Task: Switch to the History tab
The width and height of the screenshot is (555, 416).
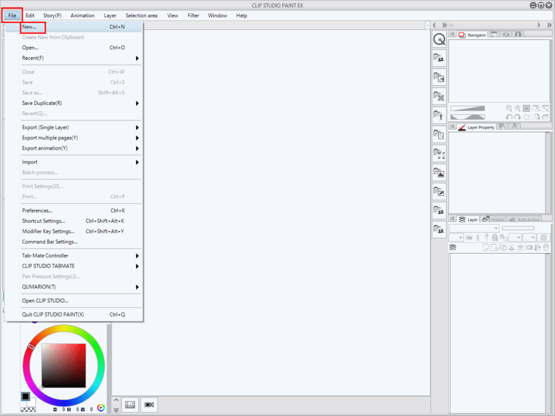Action: coord(493,220)
